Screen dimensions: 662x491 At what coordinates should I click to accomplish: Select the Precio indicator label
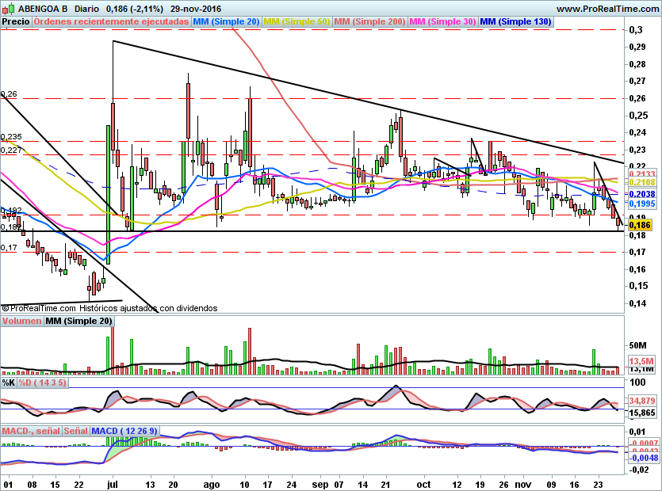tap(16, 21)
